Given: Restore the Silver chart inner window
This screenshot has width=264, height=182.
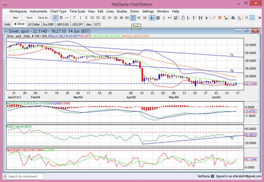Looking at the screenshot, I should pyautogui.click(x=247, y=31).
